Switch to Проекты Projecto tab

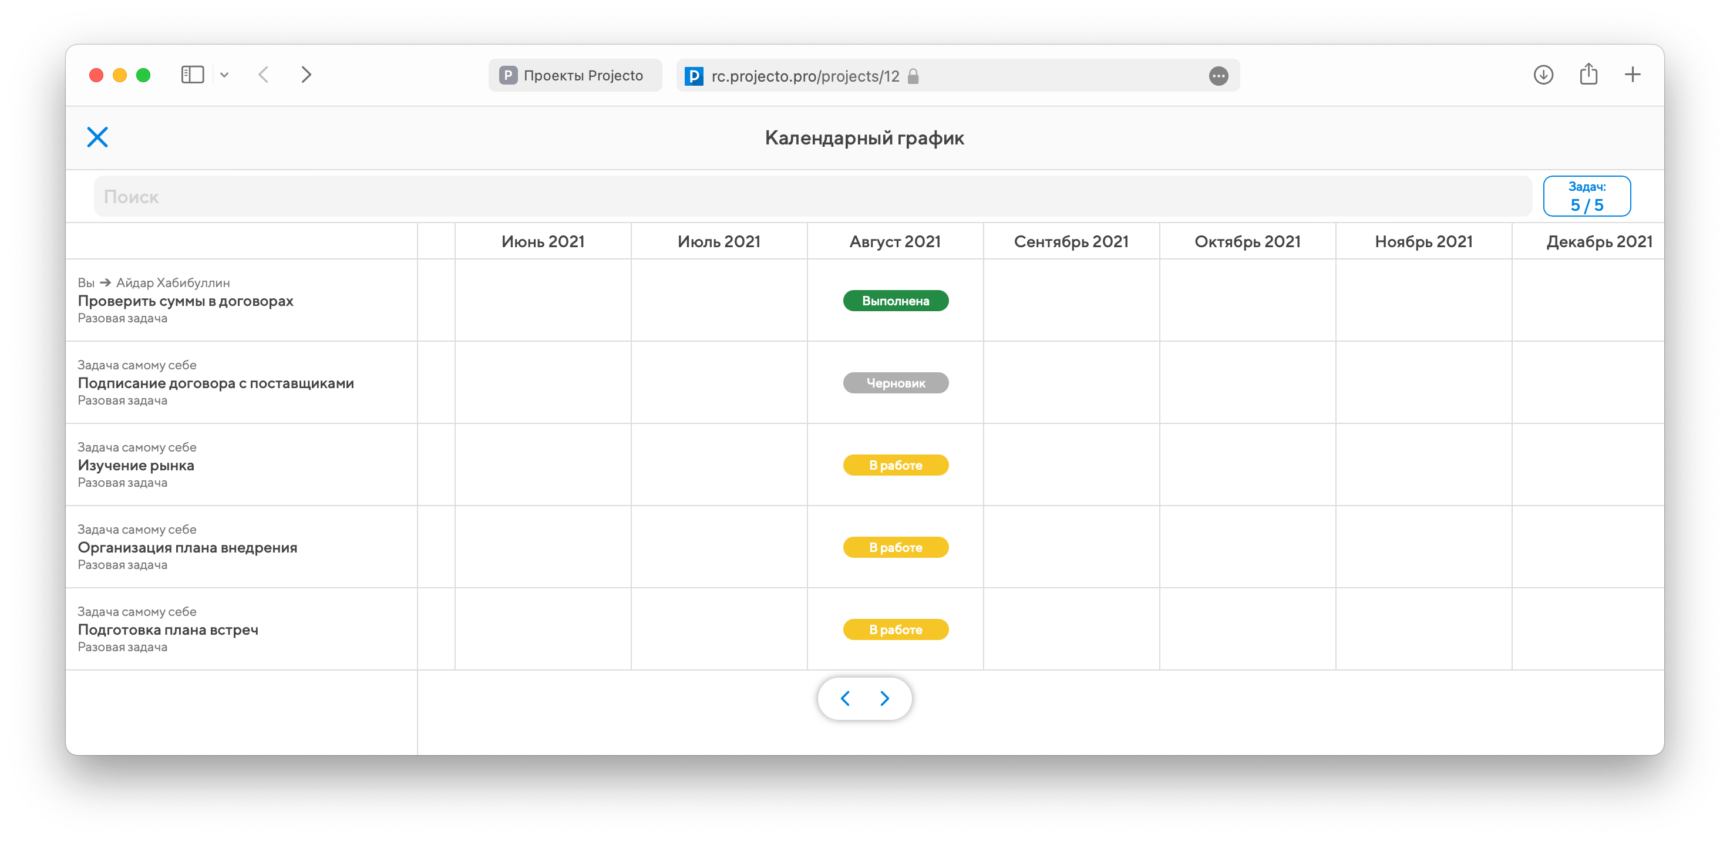click(x=575, y=75)
